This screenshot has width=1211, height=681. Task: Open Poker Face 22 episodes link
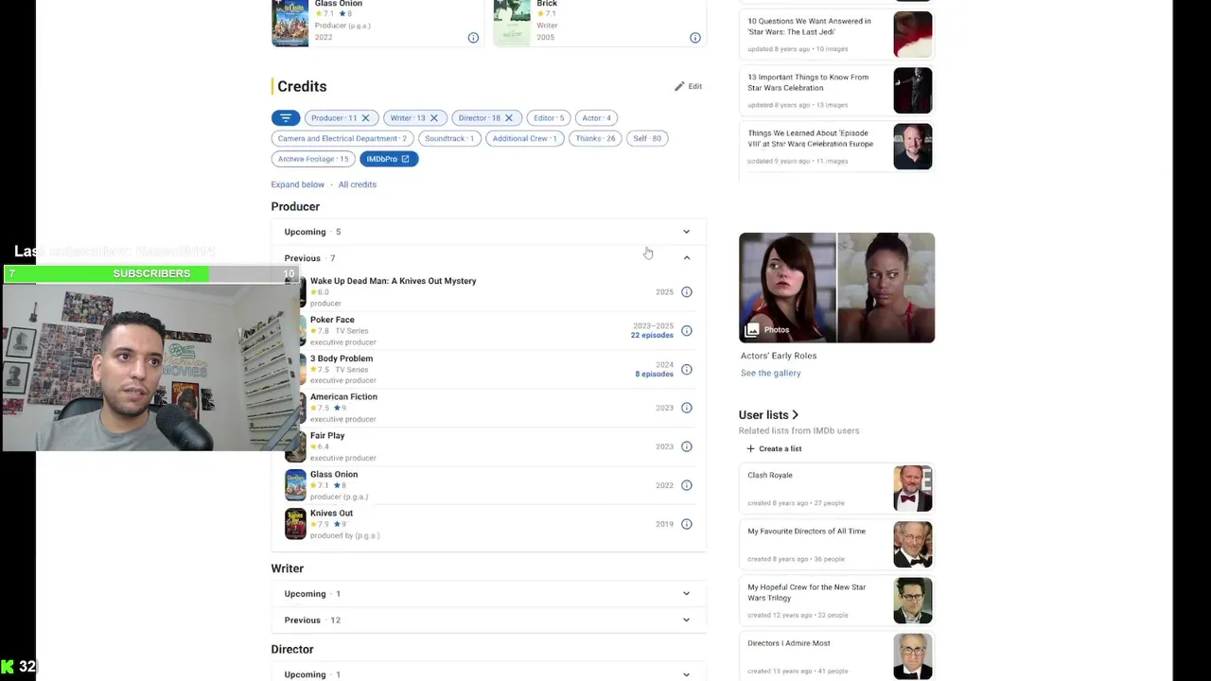click(x=652, y=335)
